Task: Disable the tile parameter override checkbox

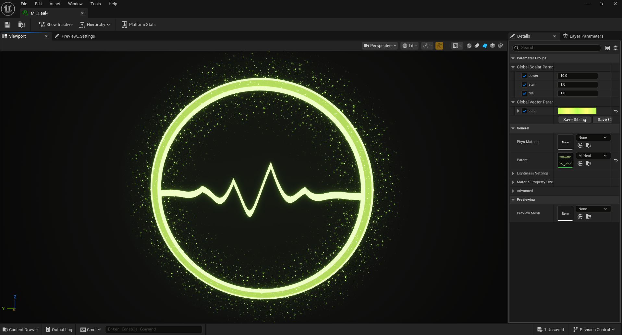Action: (524, 93)
